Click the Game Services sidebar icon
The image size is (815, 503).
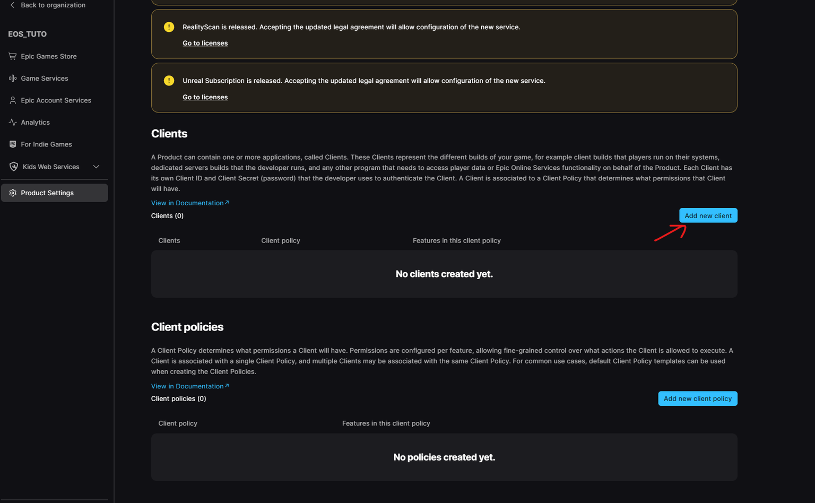pos(13,79)
